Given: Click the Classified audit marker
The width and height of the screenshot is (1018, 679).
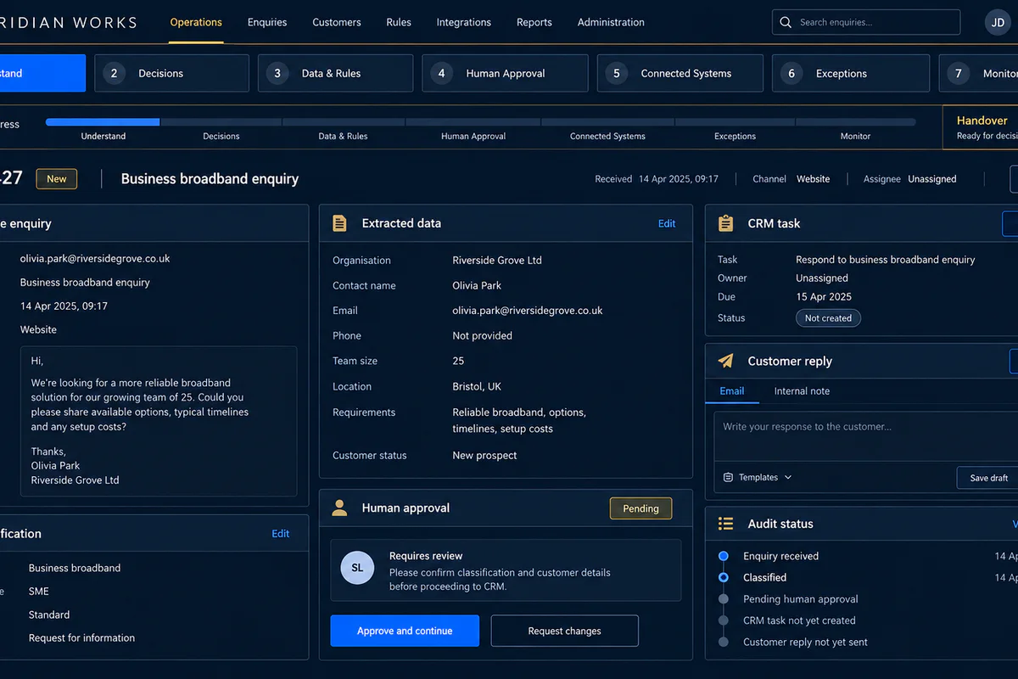Looking at the screenshot, I should click(724, 577).
